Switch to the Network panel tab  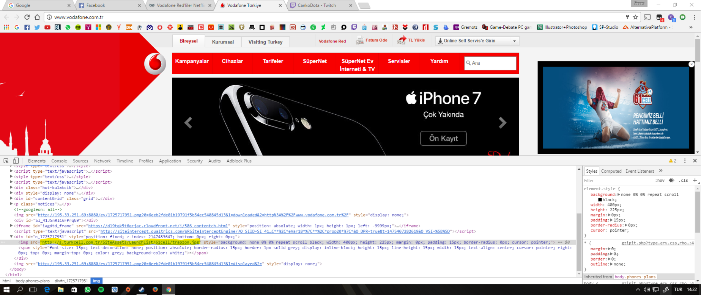pyautogui.click(x=102, y=161)
